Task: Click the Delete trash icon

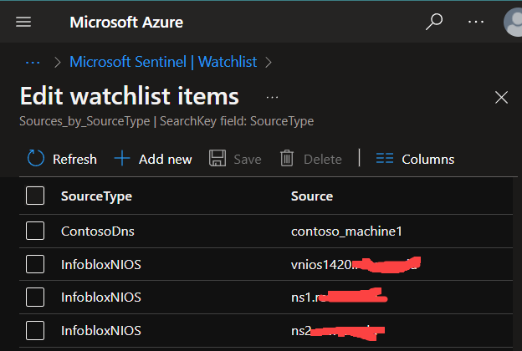Action: tap(287, 159)
